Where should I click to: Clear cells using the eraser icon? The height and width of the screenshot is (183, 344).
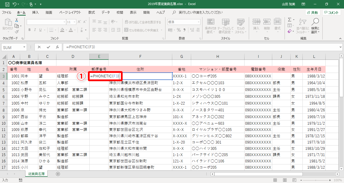(290, 31)
